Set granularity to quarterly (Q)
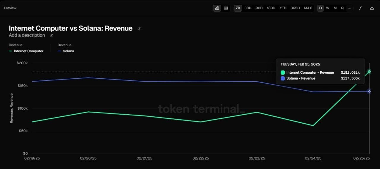The width and height of the screenshot is (380, 169). click(342, 8)
